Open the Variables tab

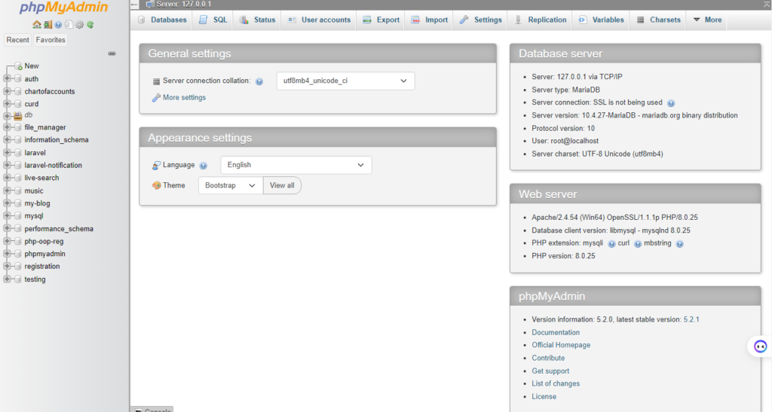[601, 20]
